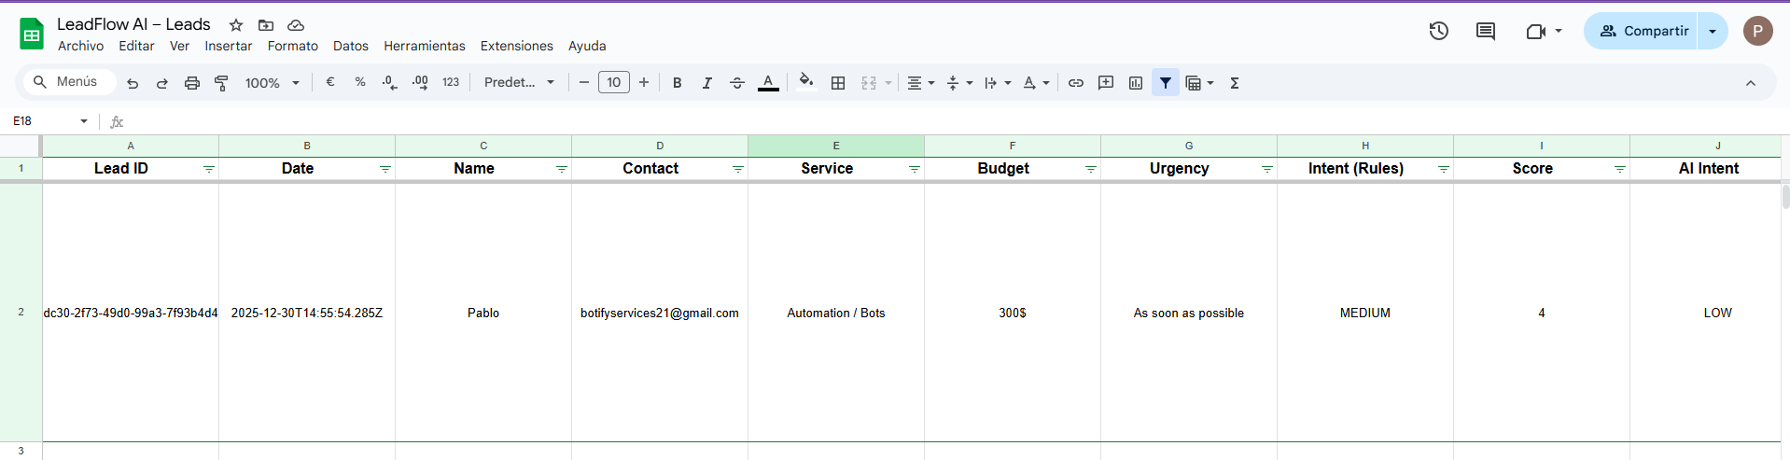Viewport: 1790px width, 460px height.
Task: Redo the last action
Action: pos(162,83)
